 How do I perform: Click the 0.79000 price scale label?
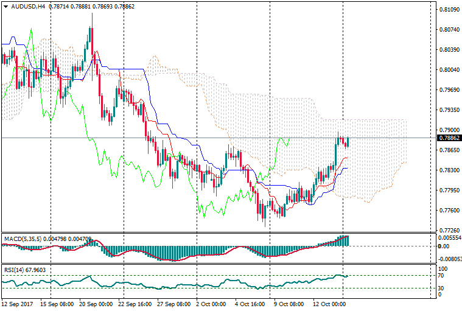[449, 130]
